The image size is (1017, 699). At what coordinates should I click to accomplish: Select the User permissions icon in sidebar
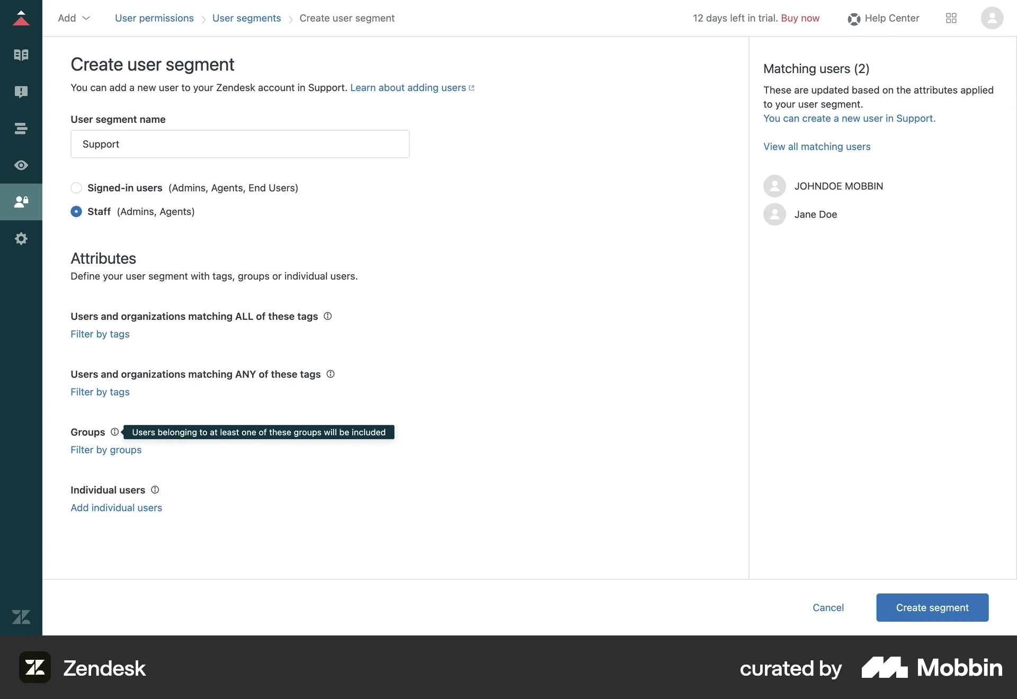coord(21,202)
